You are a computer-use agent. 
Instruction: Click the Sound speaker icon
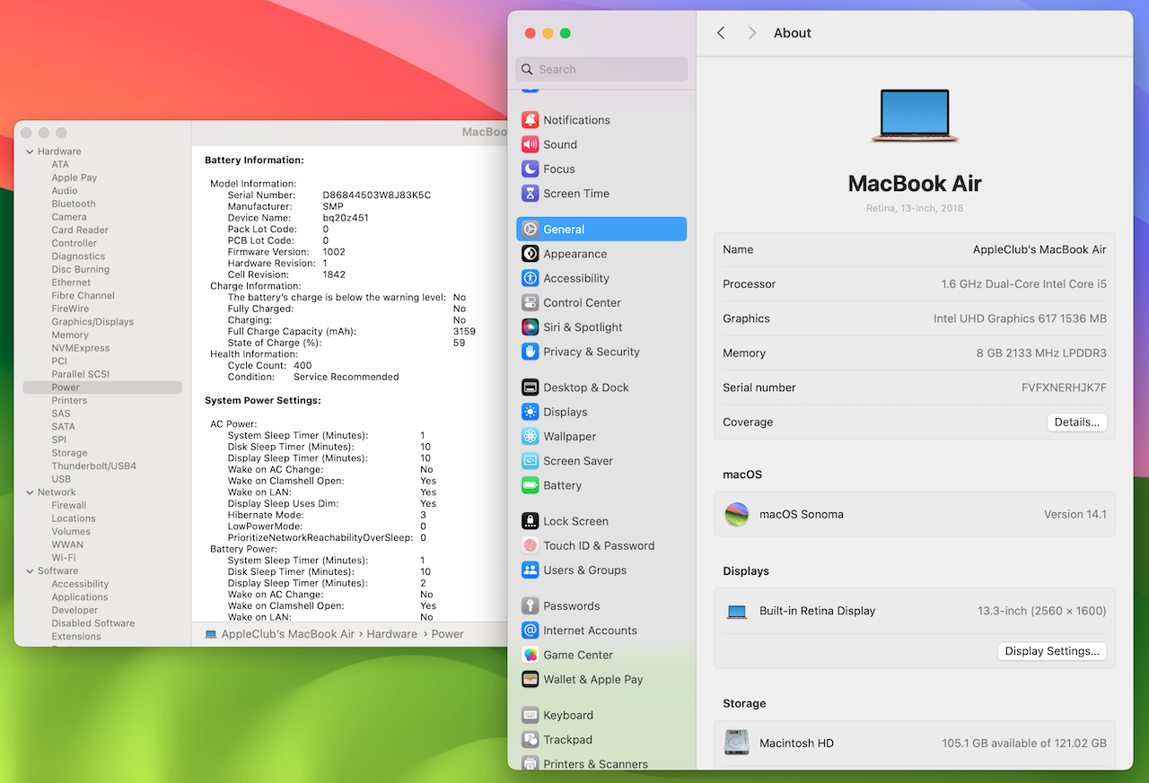[530, 144]
